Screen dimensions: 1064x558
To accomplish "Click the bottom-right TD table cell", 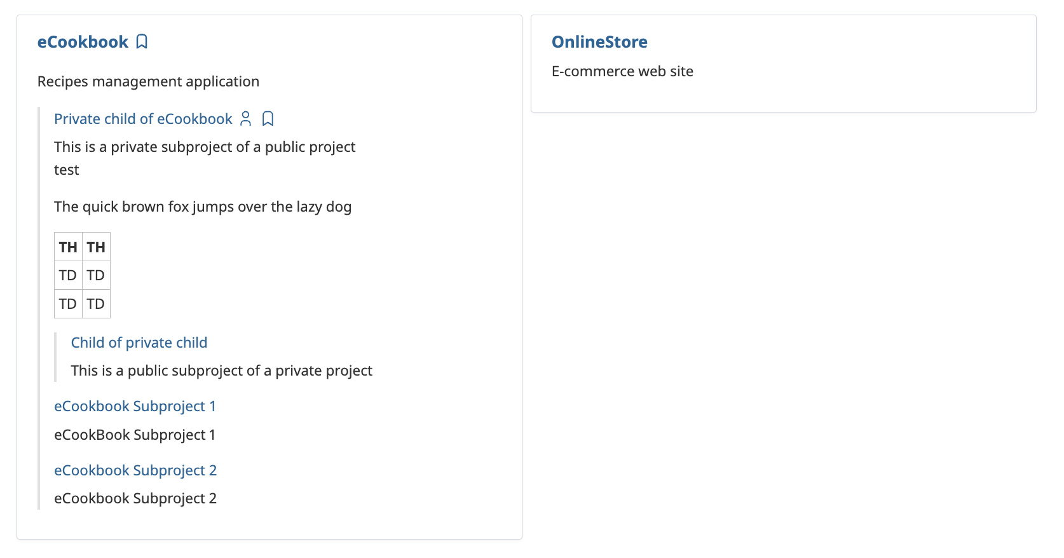I will (96, 304).
